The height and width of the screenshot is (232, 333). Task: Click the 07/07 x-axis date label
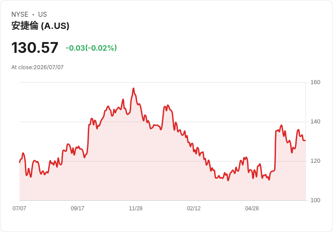[19, 208]
